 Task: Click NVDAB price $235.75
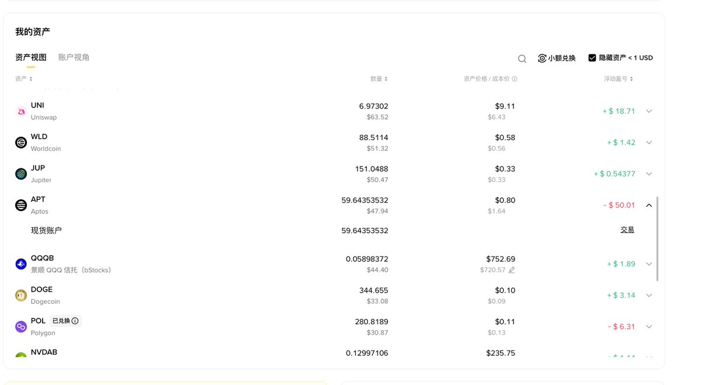pos(501,353)
